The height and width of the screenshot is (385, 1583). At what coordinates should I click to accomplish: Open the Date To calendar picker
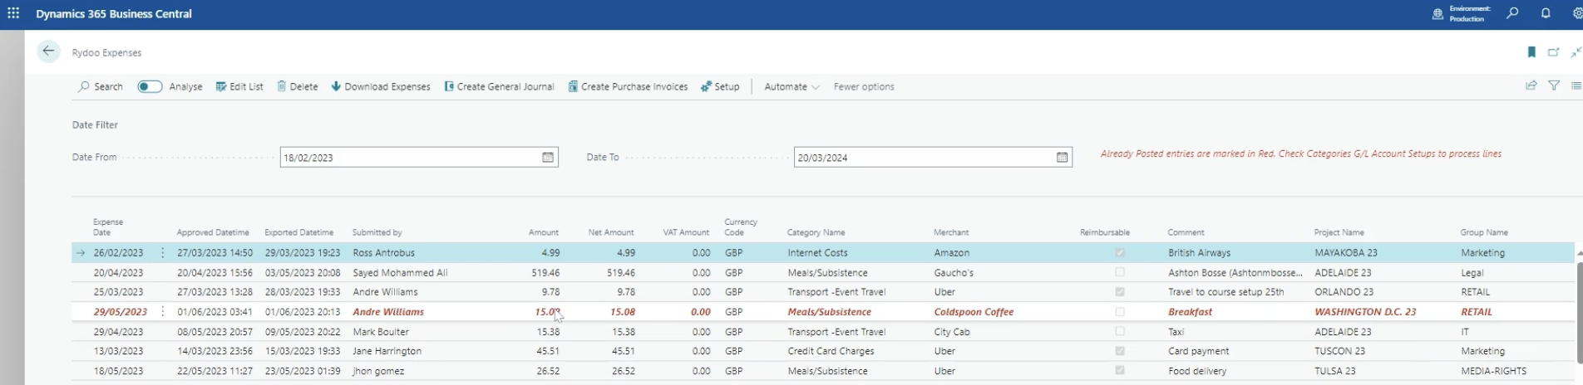pos(1062,157)
